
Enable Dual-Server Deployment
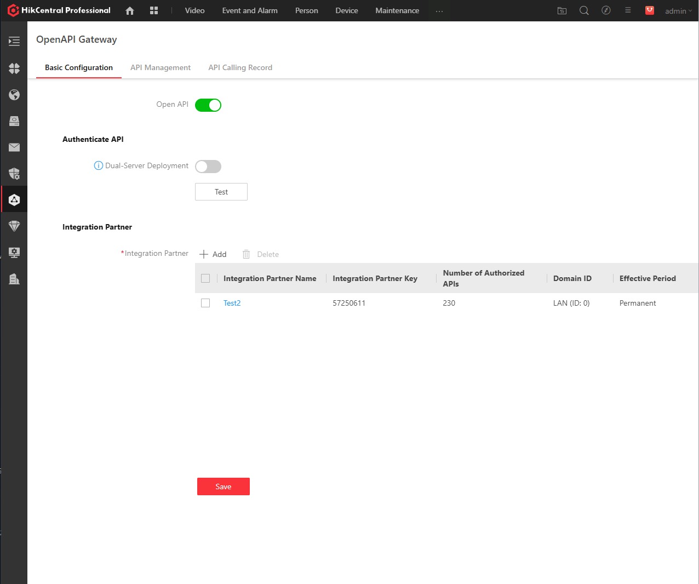[208, 166]
